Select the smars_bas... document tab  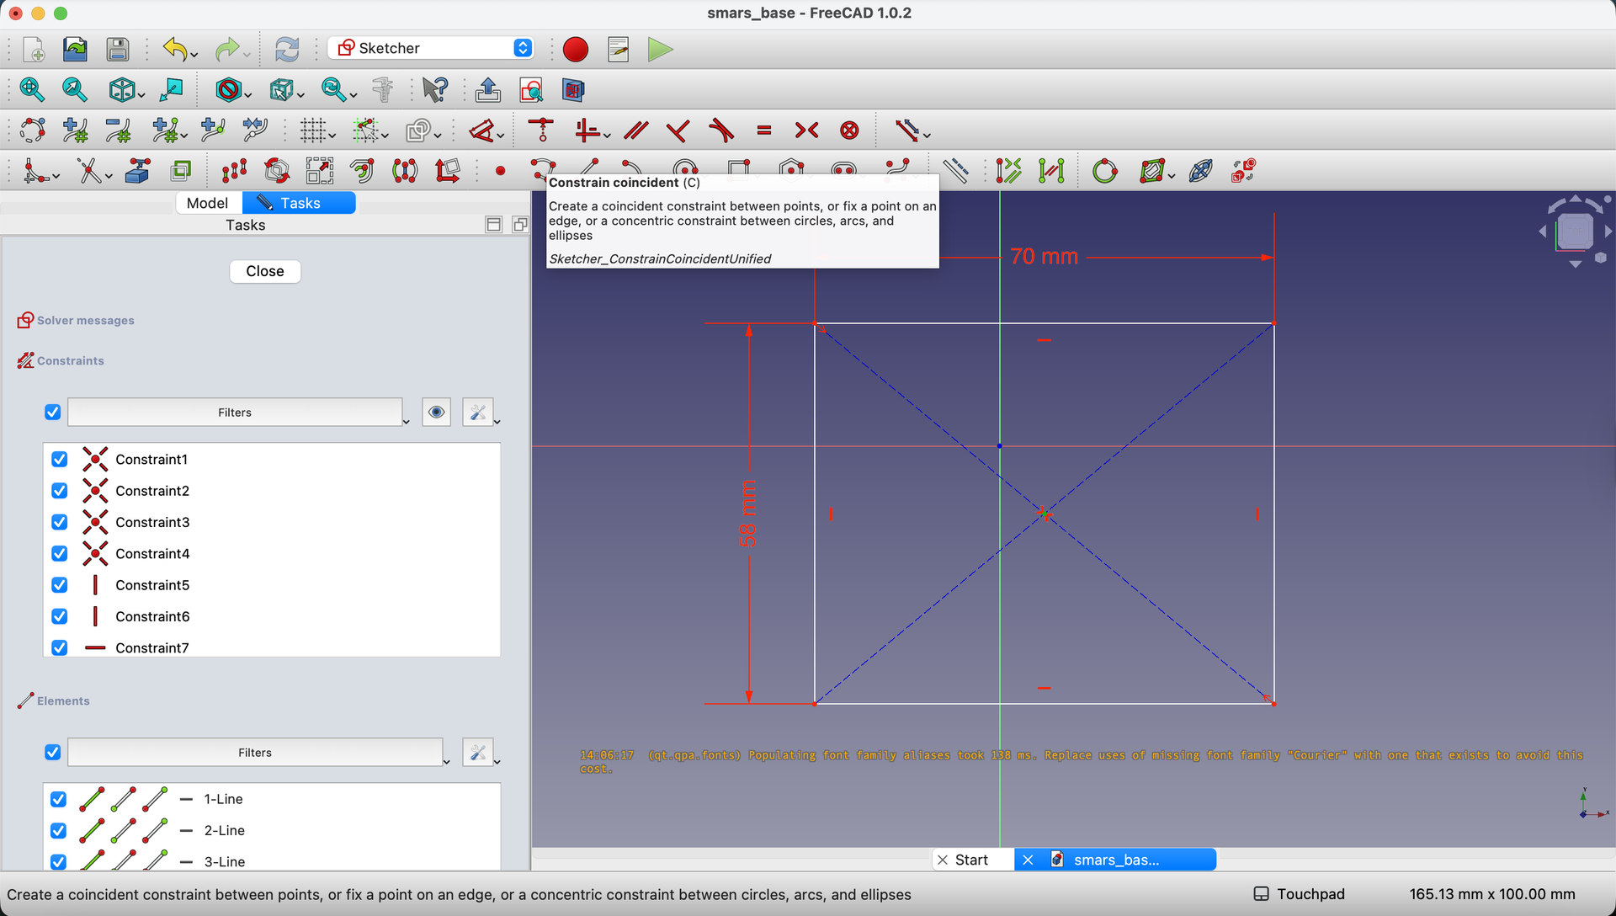(1116, 860)
